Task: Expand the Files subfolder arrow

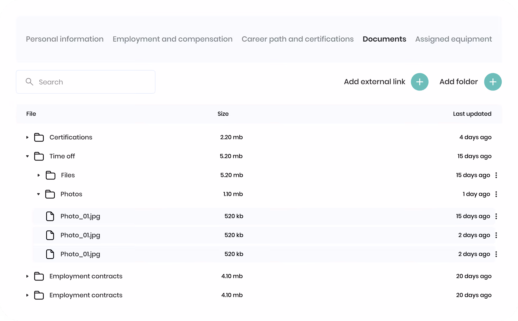Action: [38, 175]
